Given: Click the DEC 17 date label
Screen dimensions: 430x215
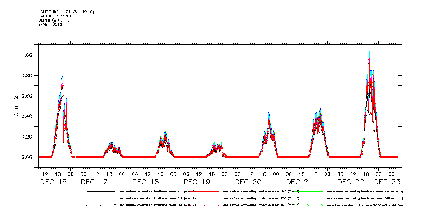Looking at the screenshot, I should 94,182.
